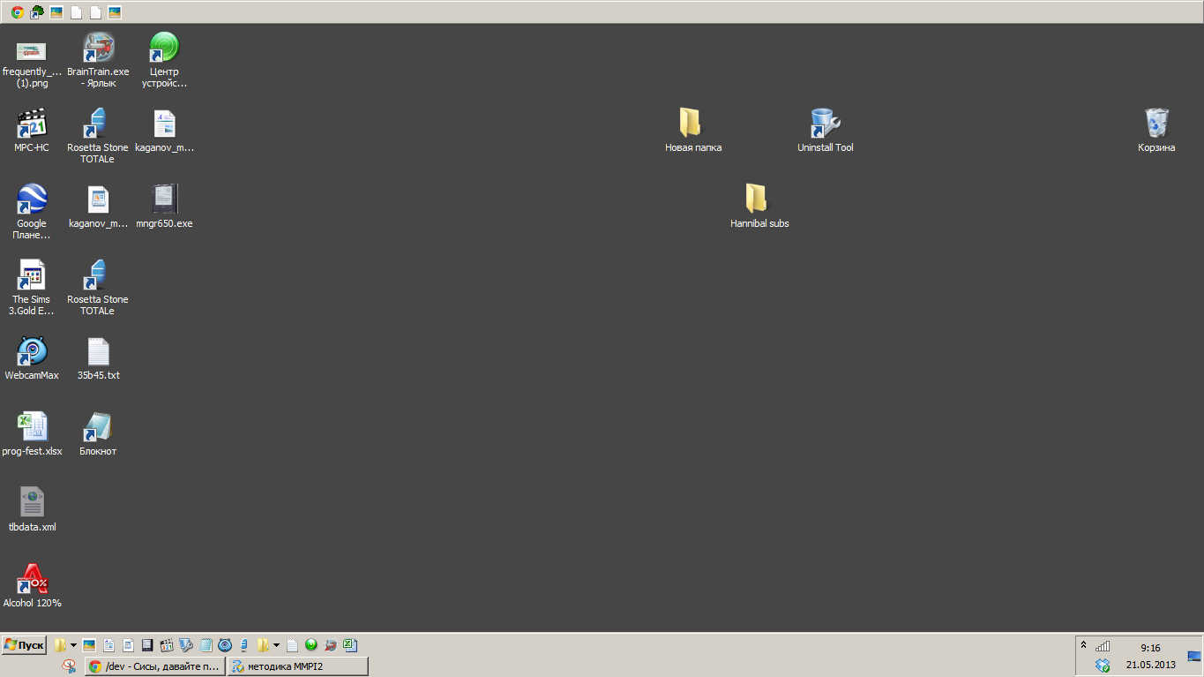The width and height of the screenshot is (1204, 677).
Task: Click Excel icon in quick launch bar
Action: [349, 645]
